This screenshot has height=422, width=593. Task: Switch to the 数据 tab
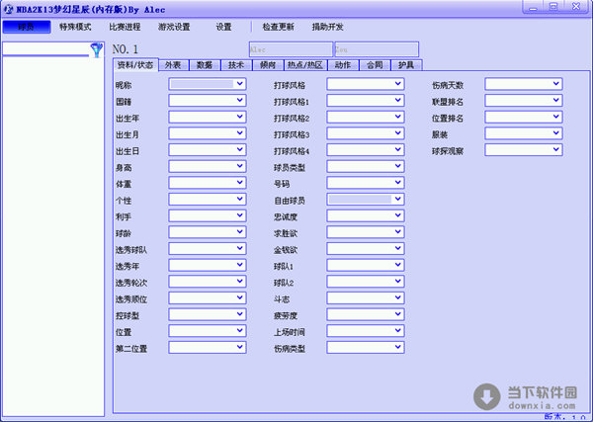click(x=205, y=65)
